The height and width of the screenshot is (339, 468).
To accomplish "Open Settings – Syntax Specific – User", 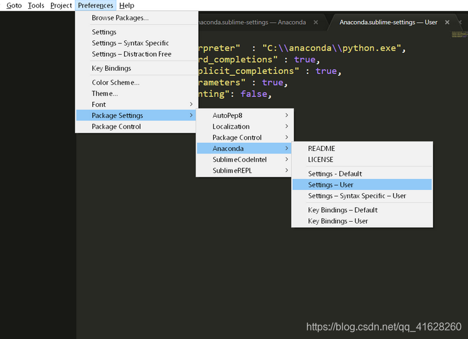I will 362,196.
